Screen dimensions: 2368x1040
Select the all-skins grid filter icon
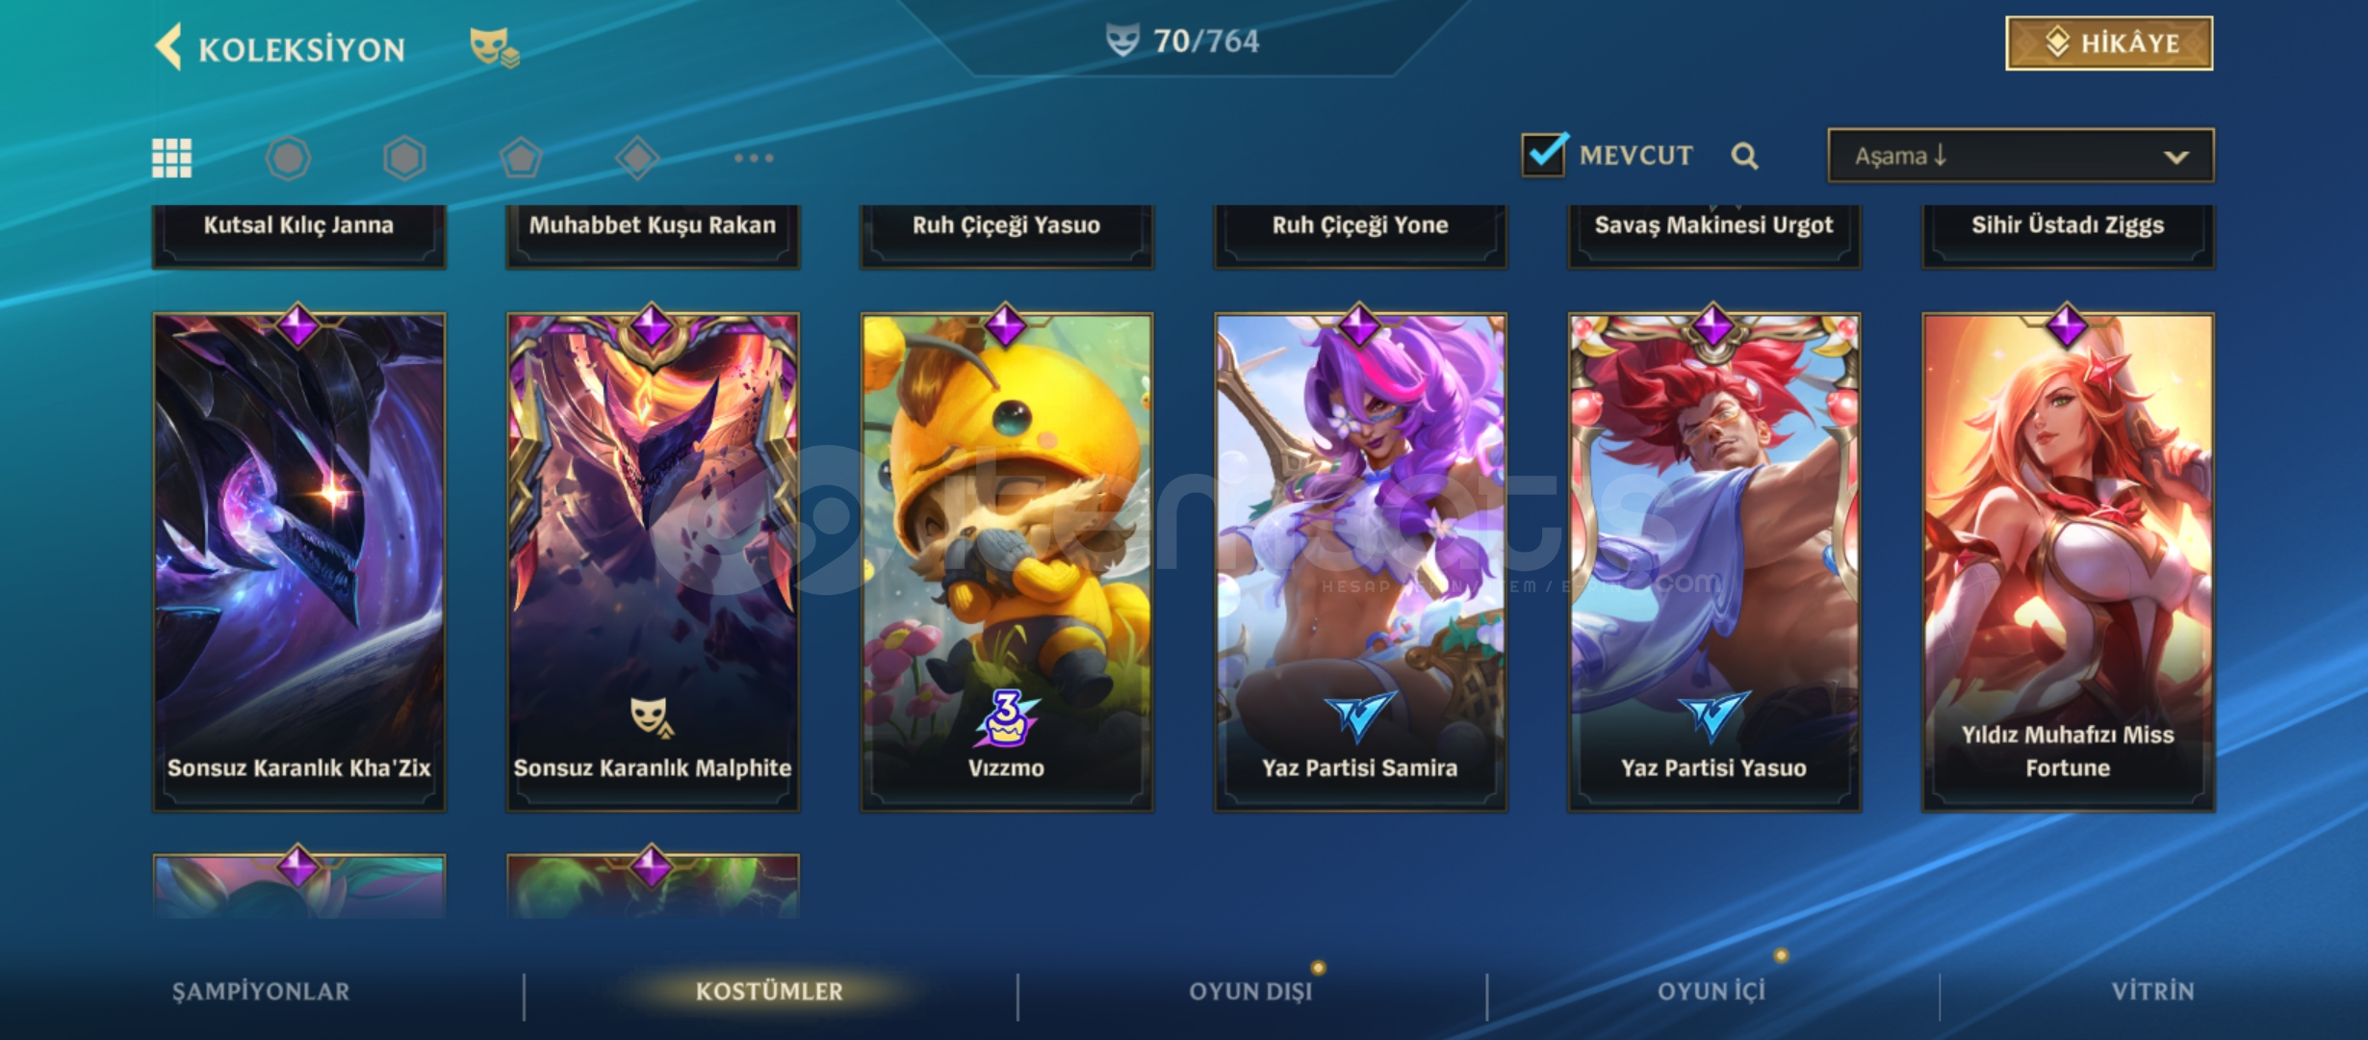[172, 158]
